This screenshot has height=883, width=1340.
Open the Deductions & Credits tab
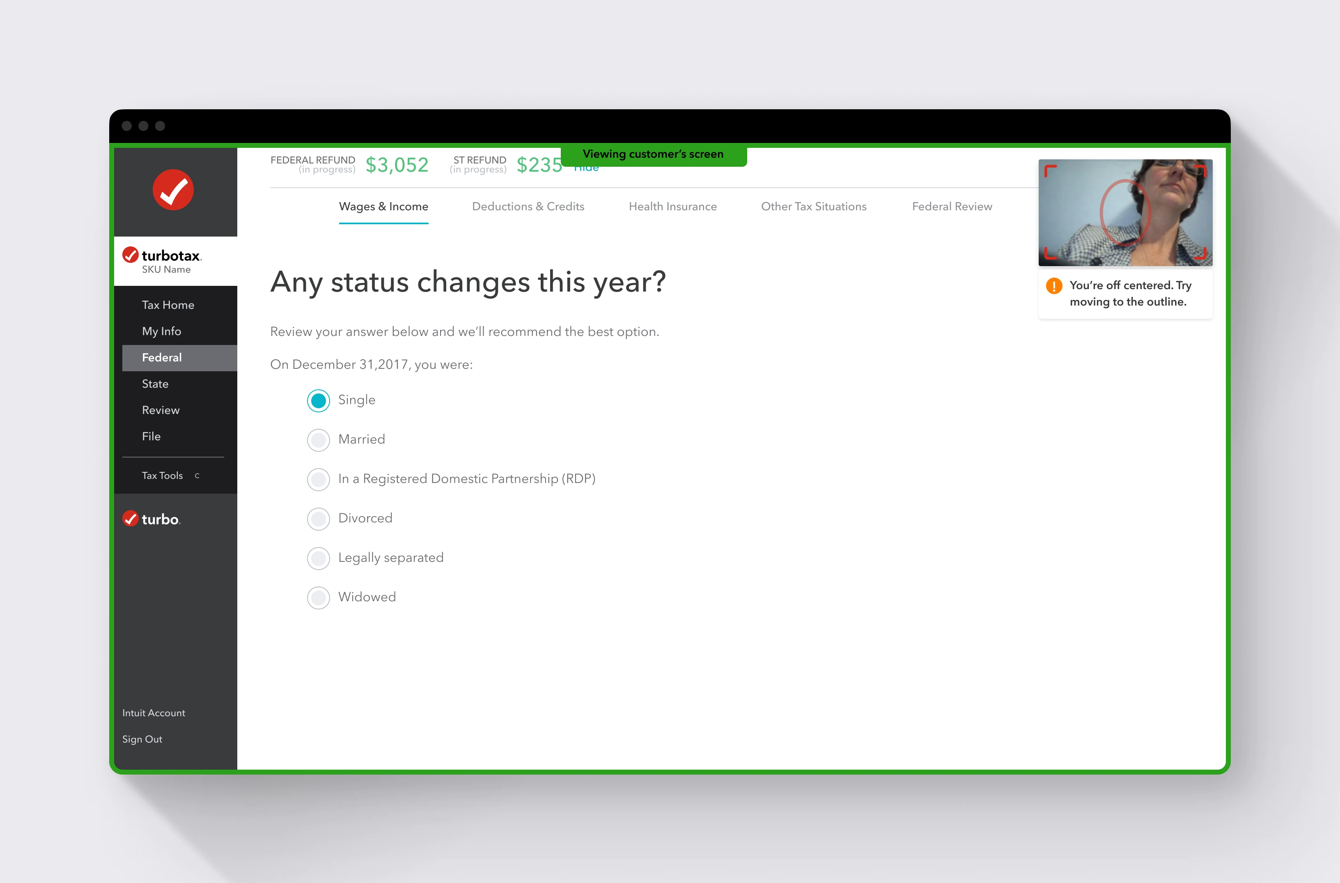pos(528,207)
